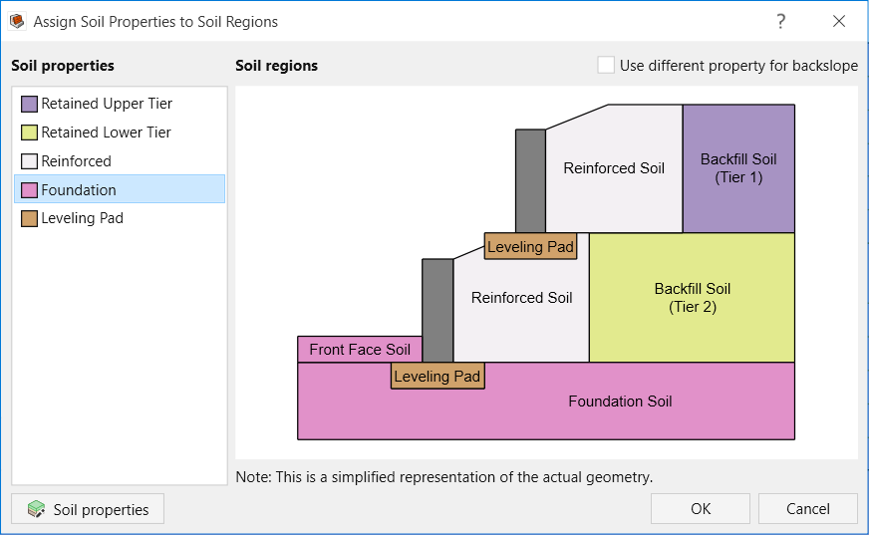This screenshot has width=869, height=535.
Task: Click the upper Leveling Pad region
Action: coord(530,246)
